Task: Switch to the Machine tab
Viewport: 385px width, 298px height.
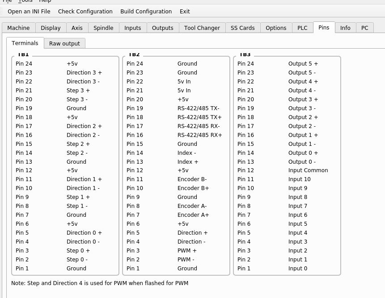Action: (18, 28)
